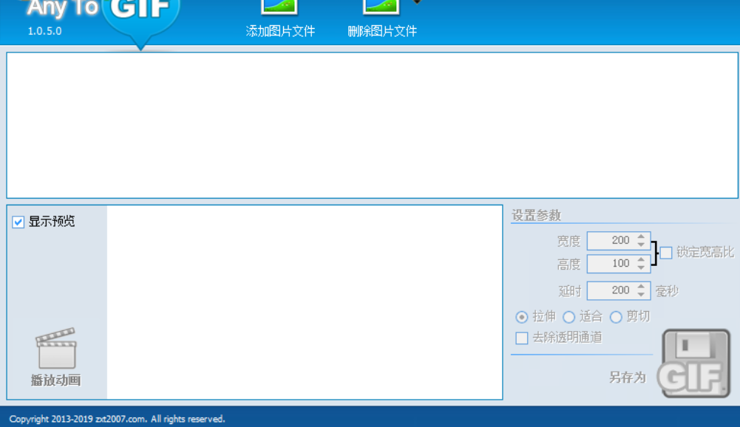The height and width of the screenshot is (427, 740).
Task: Select the 剪切 crop radio button
Action: click(x=615, y=316)
